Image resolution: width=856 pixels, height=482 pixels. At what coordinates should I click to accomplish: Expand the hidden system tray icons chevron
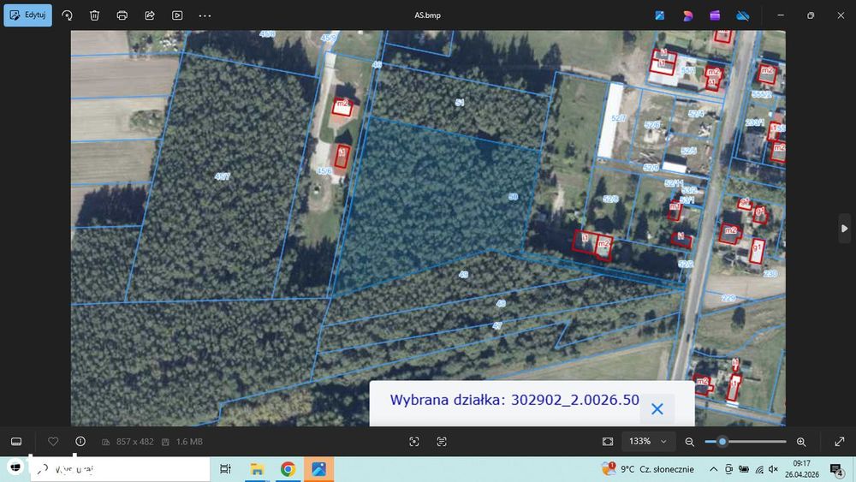pos(714,469)
